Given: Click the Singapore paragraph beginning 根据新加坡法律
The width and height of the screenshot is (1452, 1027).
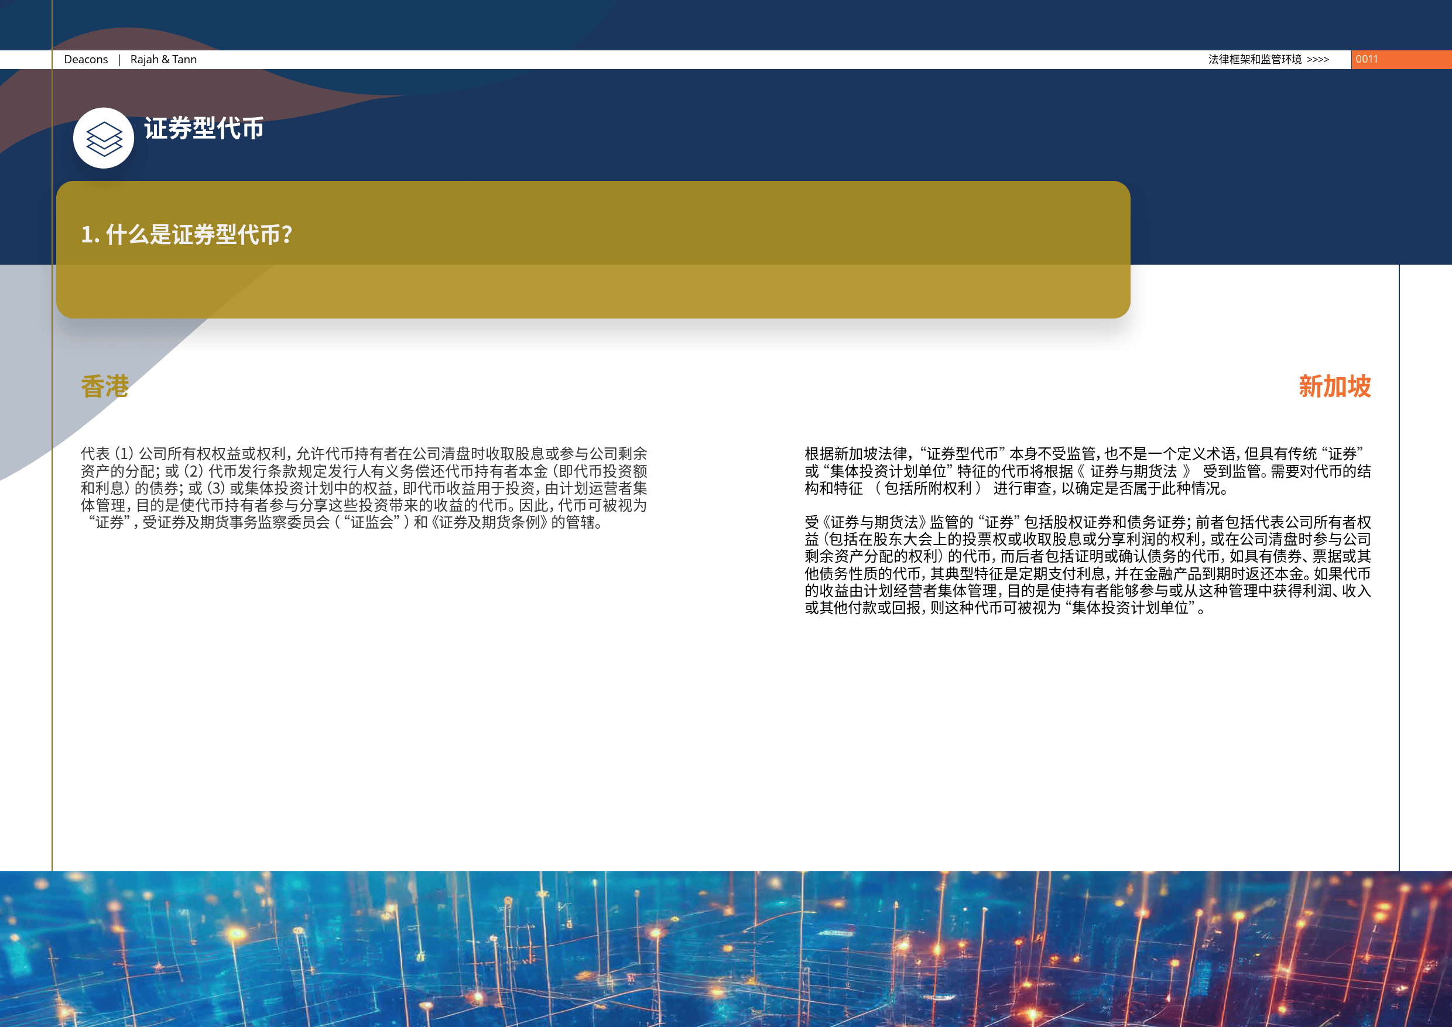Looking at the screenshot, I should (x=1088, y=471).
